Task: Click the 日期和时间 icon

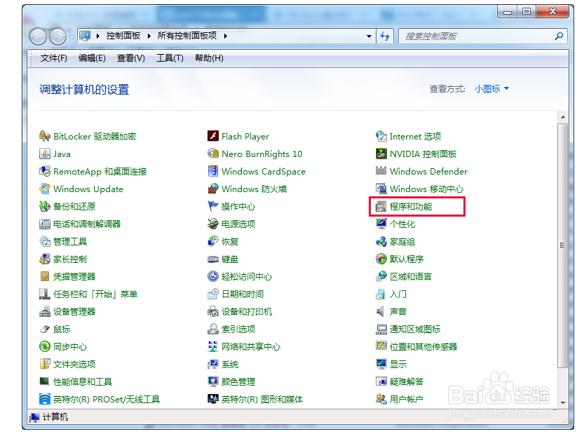Action: tap(213, 294)
